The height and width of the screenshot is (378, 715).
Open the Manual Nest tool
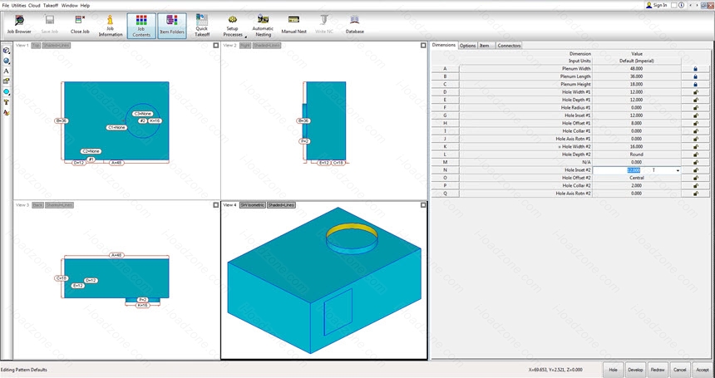click(x=293, y=25)
